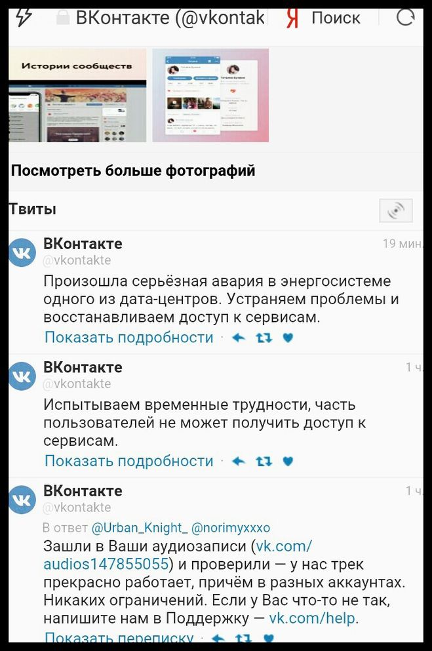Retweet the temporary difficulties tweet
Viewport: 432px width, 651px height.
pyautogui.click(x=264, y=461)
